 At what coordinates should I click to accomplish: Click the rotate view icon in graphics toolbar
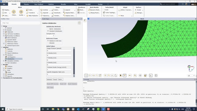click(x=86, y=75)
